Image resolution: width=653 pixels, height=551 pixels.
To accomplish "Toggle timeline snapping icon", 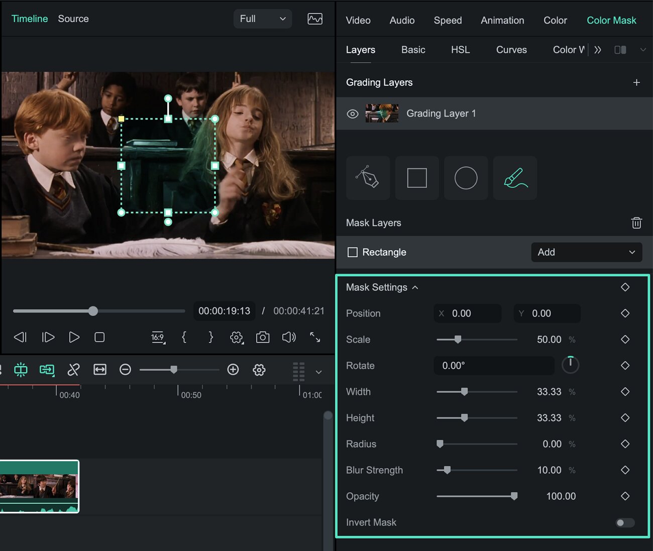I will pyautogui.click(x=21, y=370).
